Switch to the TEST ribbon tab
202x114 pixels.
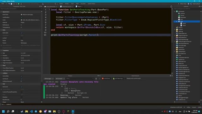tap(72, 4)
